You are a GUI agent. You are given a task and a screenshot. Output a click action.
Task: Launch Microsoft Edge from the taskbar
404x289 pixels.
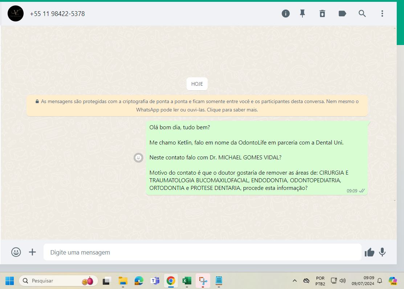click(x=139, y=281)
